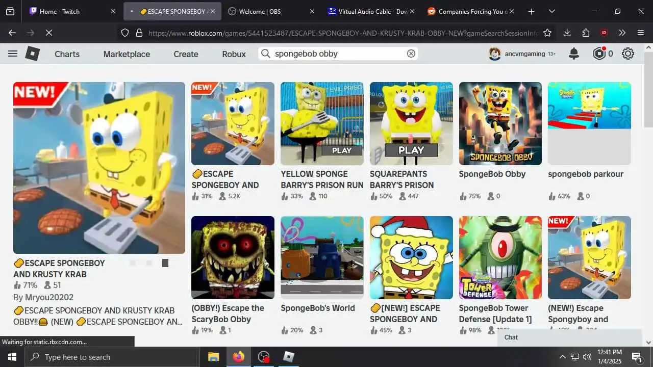Click the spongebob obby search field
Viewport: 653px width, 367px height.
(338, 54)
